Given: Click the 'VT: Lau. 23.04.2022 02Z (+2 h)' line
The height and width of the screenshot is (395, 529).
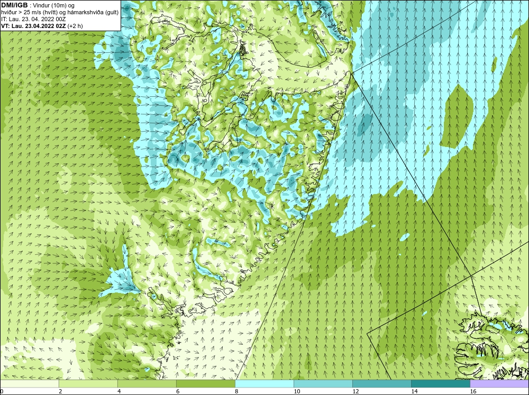Looking at the screenshot, I should (x=42, y=26).
